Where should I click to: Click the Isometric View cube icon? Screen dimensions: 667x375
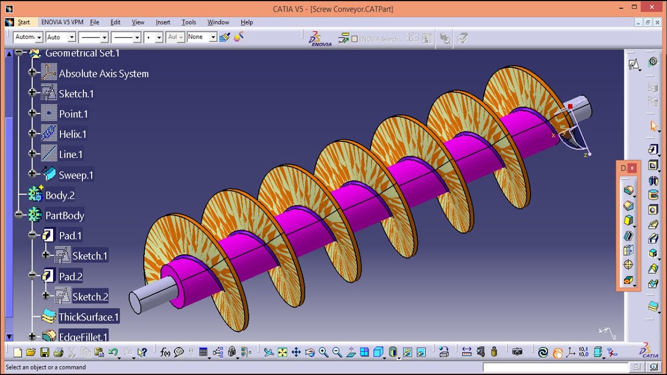[x=378, y=353]
